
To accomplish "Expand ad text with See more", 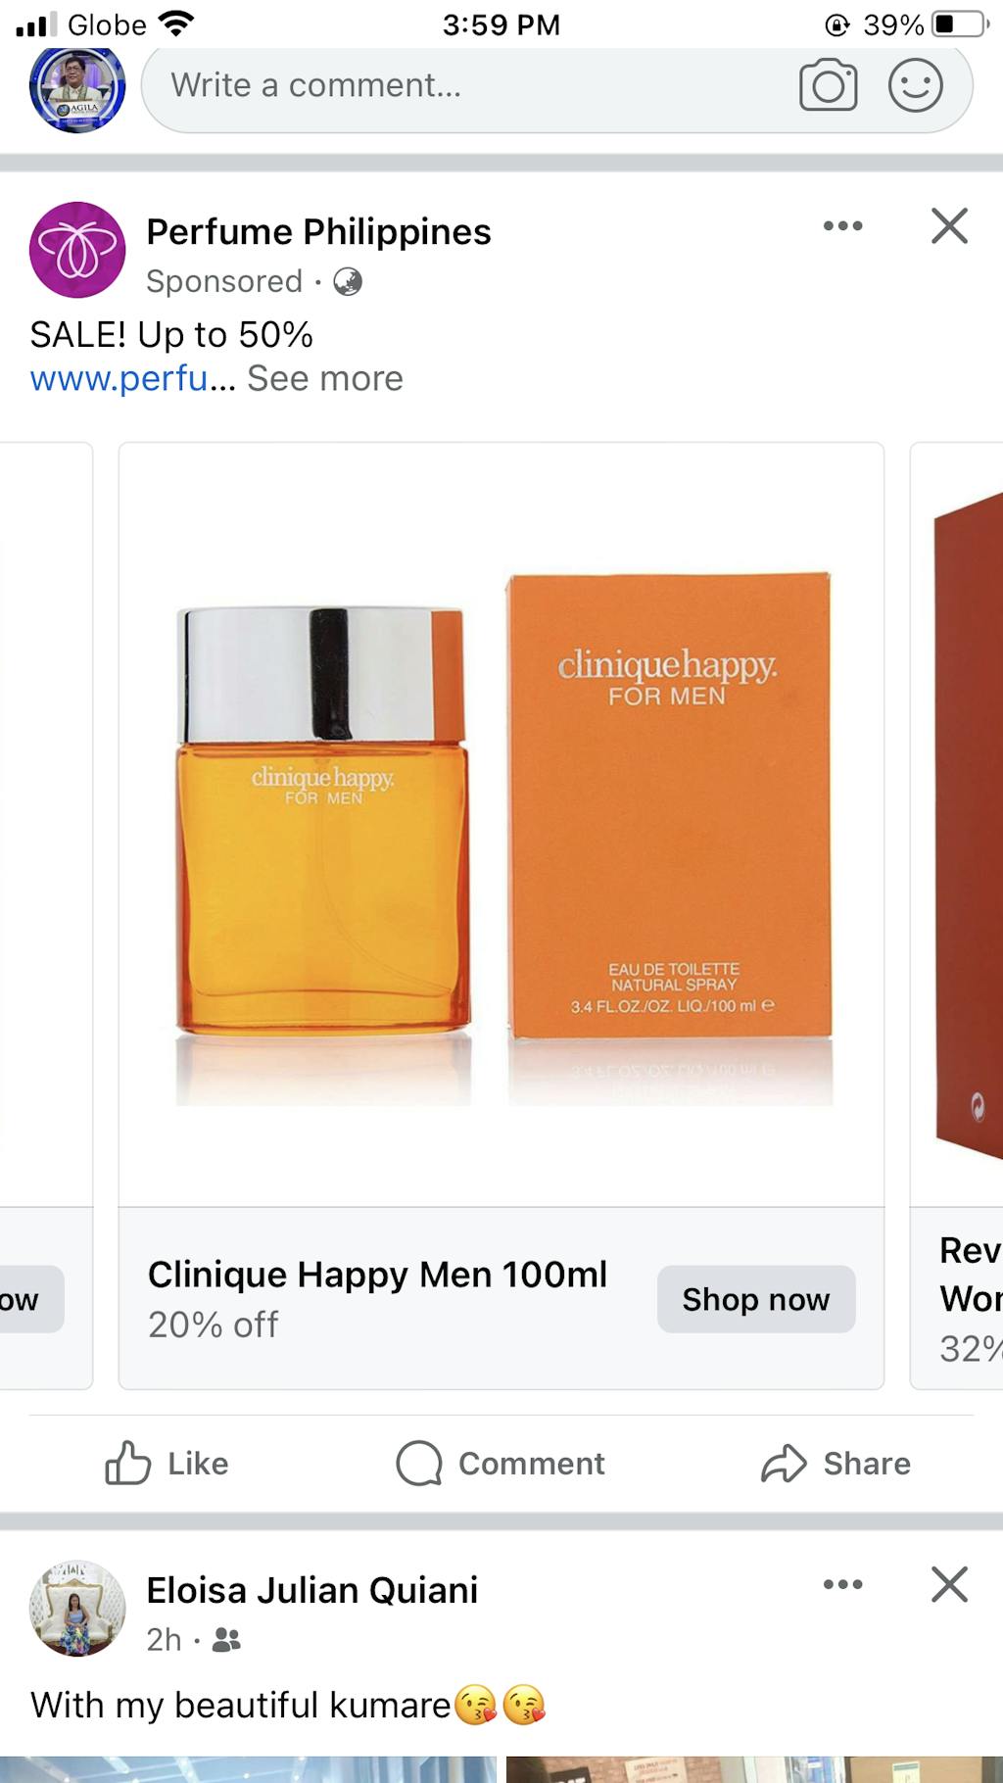I will tap(325, 379).
